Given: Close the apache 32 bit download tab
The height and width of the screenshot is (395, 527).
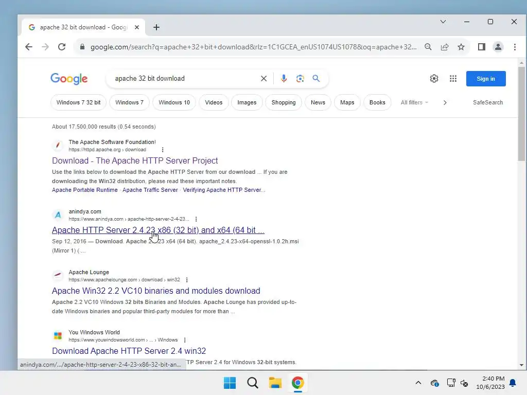Looking at the screenshot, I should [137, 27].
